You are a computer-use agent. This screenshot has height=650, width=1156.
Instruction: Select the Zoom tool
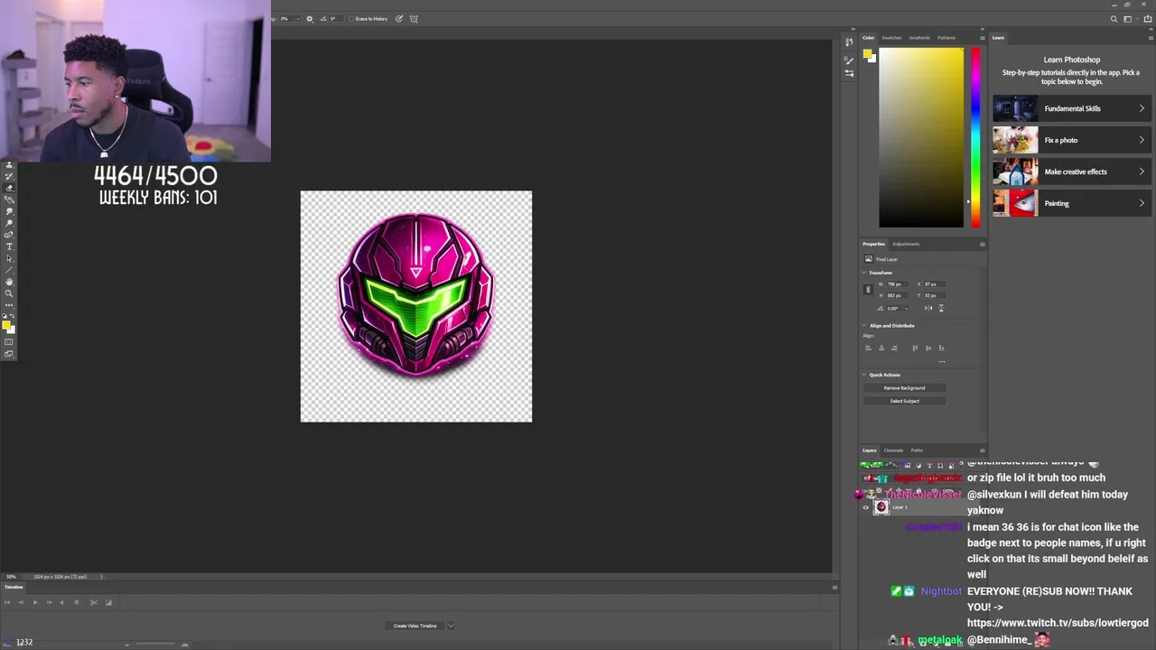(9, 293)
